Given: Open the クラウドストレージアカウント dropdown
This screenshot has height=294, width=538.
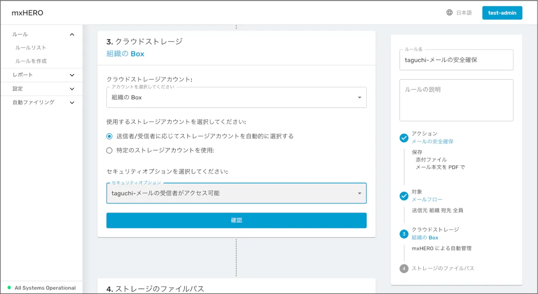Looking at the screenshot, I should coord(236,98).
